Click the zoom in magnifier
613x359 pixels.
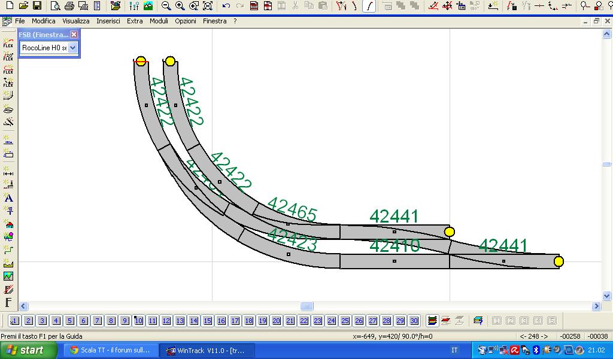coord(180,5)
